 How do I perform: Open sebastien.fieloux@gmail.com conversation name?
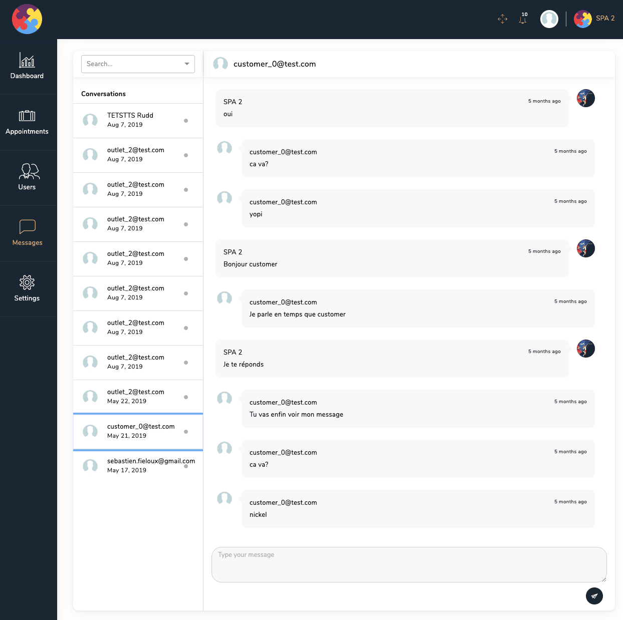pyautogui.click(x=151, y=461)
